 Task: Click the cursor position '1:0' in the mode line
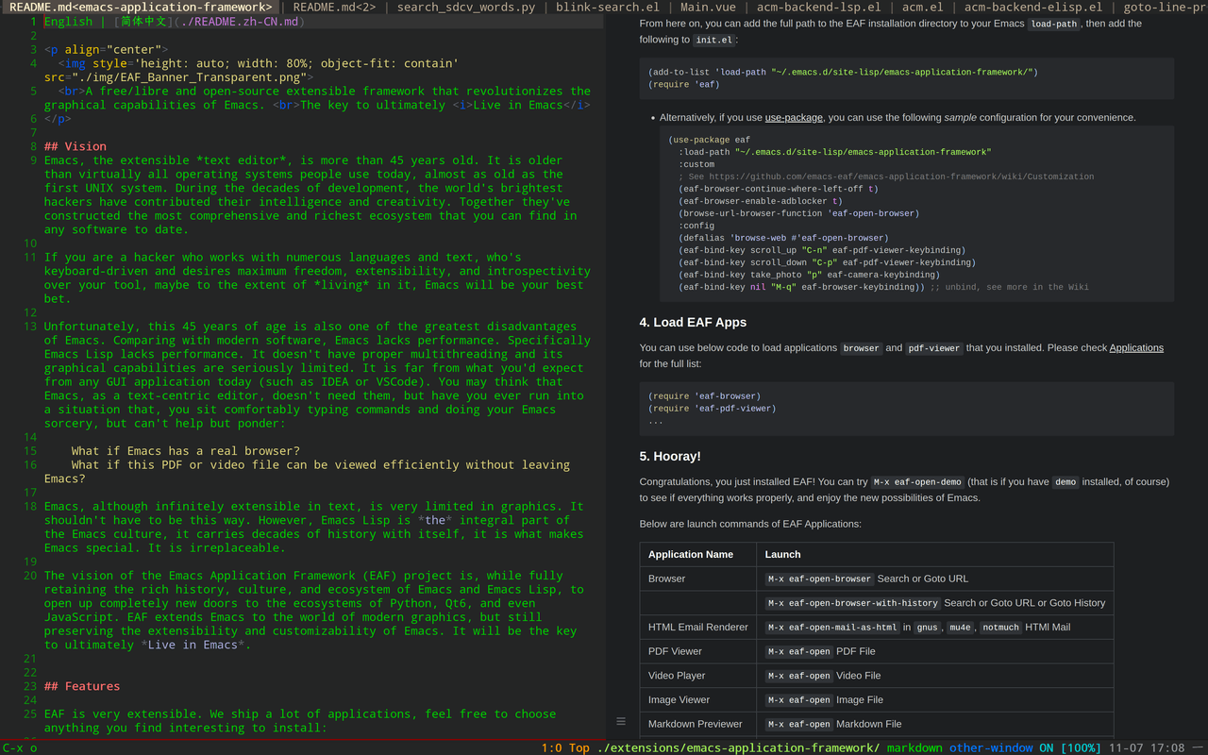[x=551, y=747]
